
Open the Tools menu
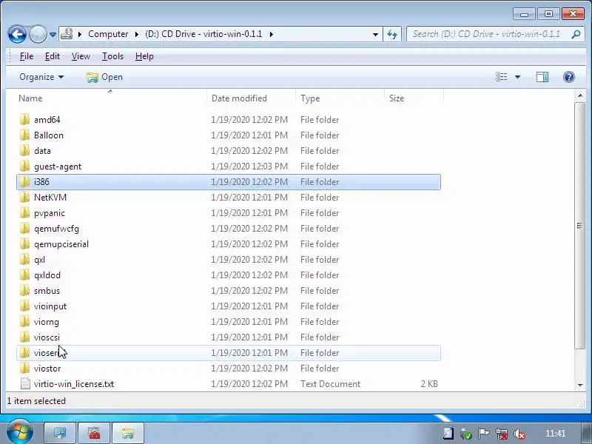[112, 56]
